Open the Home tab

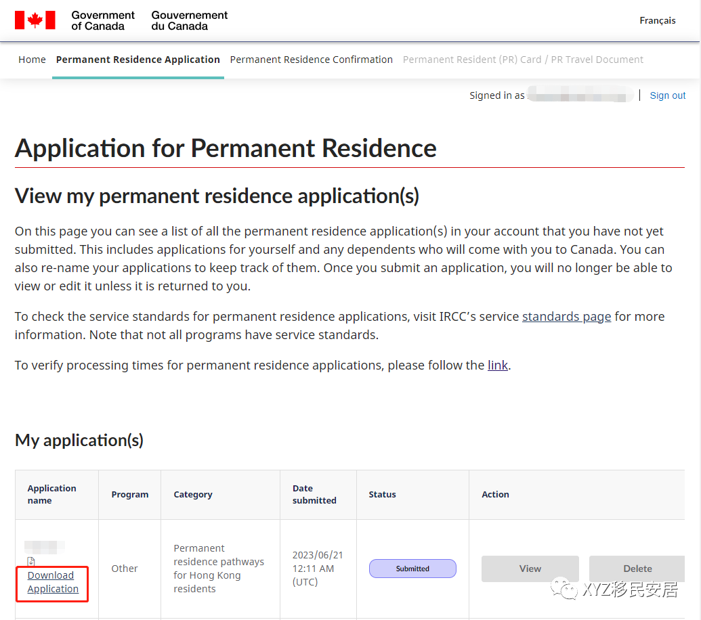click(33, 60)
